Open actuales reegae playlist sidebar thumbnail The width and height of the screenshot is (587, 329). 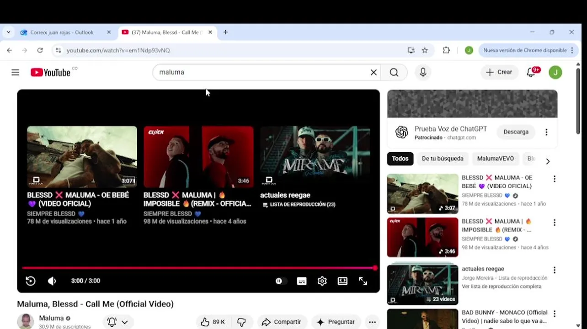pos(422,284)
